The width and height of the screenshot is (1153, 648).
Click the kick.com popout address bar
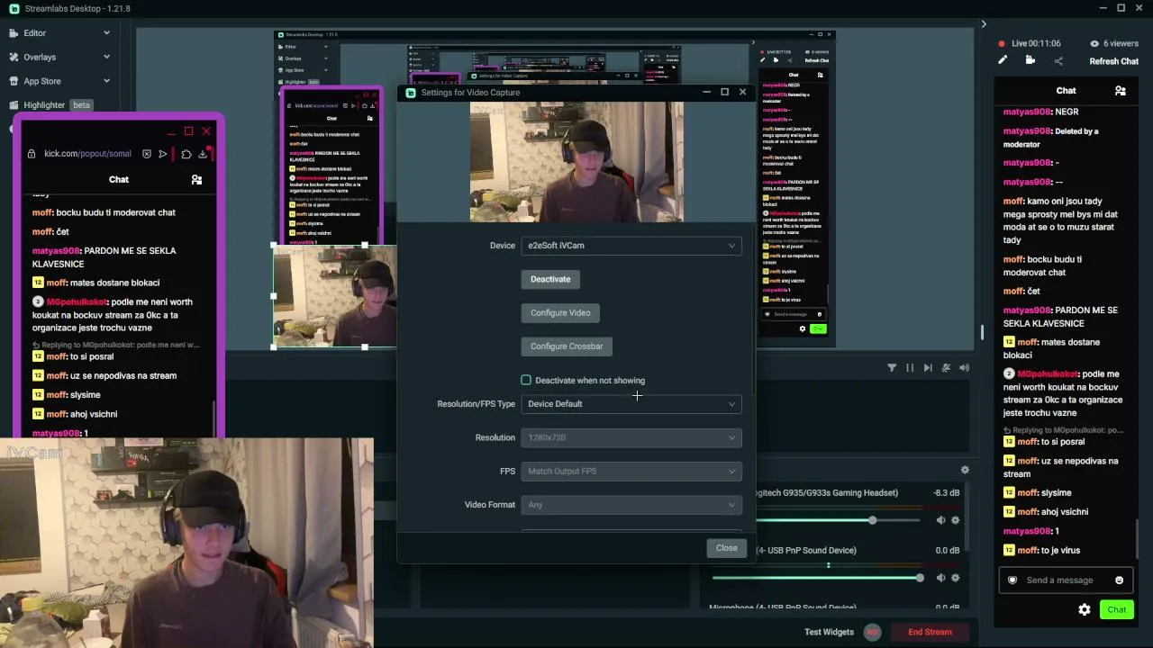(88, 154)
